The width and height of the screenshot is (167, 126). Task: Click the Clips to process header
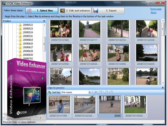(106, 88)
